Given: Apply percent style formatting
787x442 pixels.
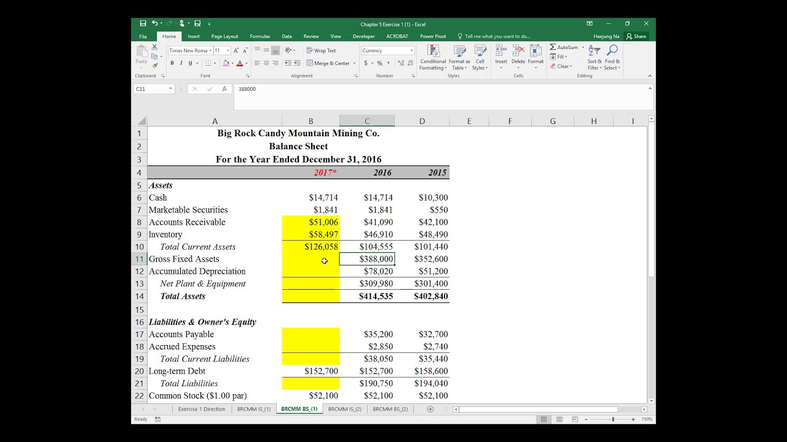Looking at the screenshot, I should tap(379, 63).
